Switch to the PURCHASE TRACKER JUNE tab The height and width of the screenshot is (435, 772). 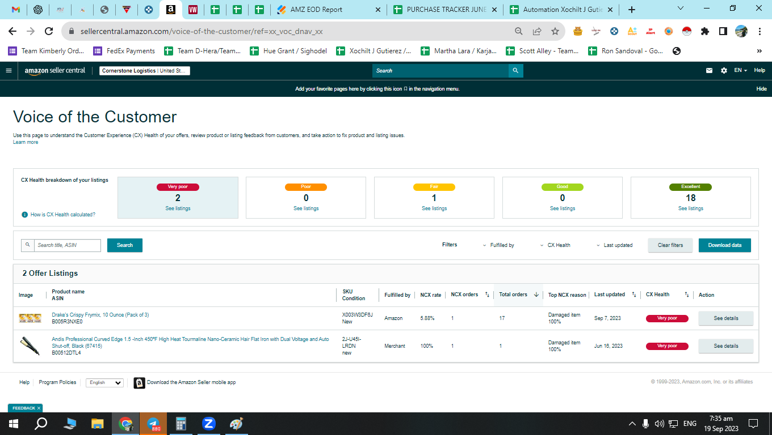pos(446,10)
